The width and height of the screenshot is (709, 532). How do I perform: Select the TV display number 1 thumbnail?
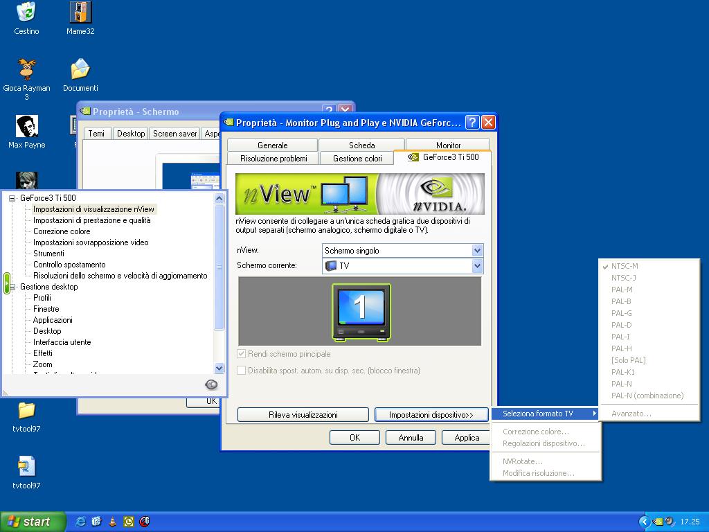coord(361,312)
